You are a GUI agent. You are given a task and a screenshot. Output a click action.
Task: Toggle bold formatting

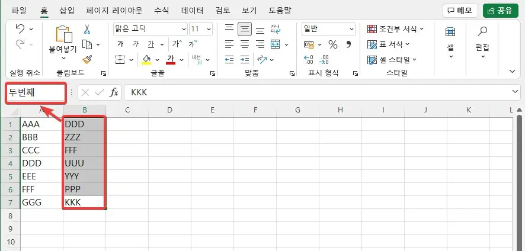click(120, 44)
